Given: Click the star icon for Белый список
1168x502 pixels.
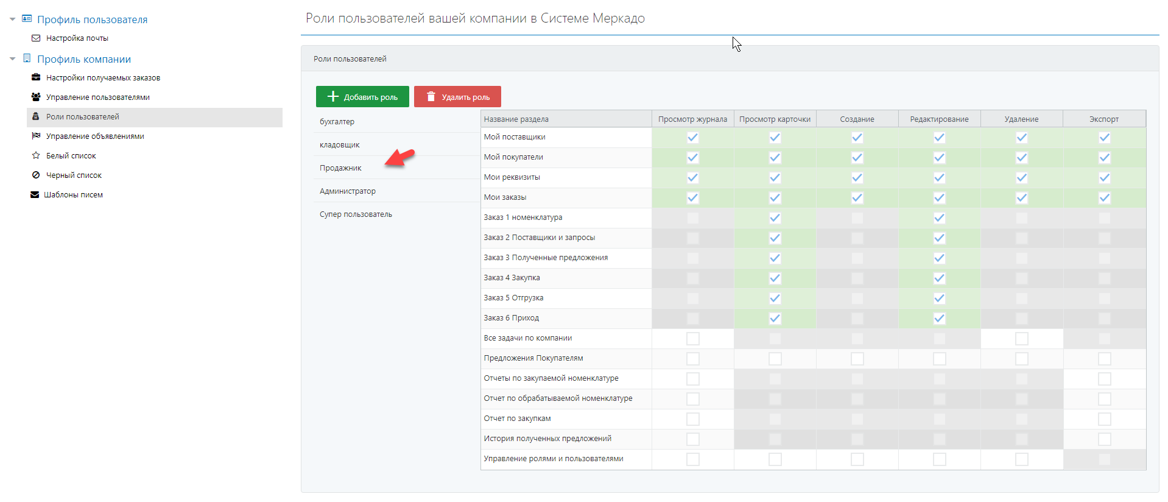Looking at the screenshot, I should 36,155.
